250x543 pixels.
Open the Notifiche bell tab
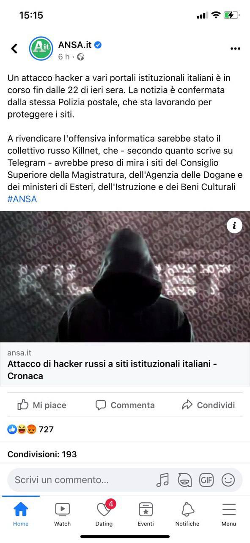tap(187, 514)
